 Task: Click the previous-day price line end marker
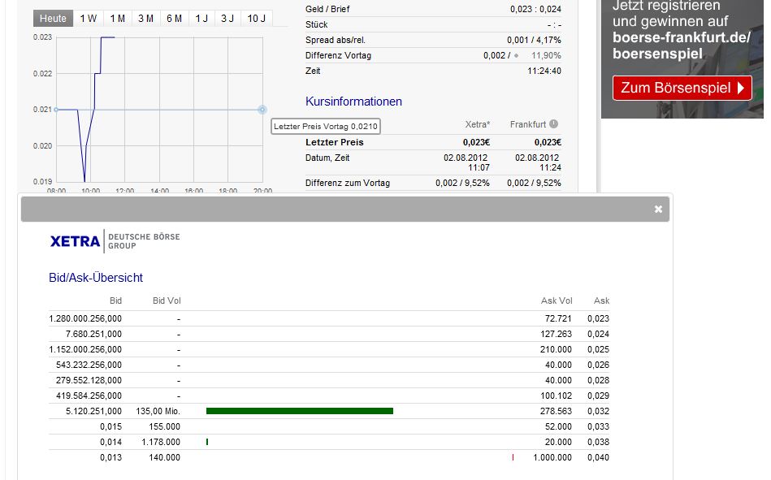pos(262,110)
